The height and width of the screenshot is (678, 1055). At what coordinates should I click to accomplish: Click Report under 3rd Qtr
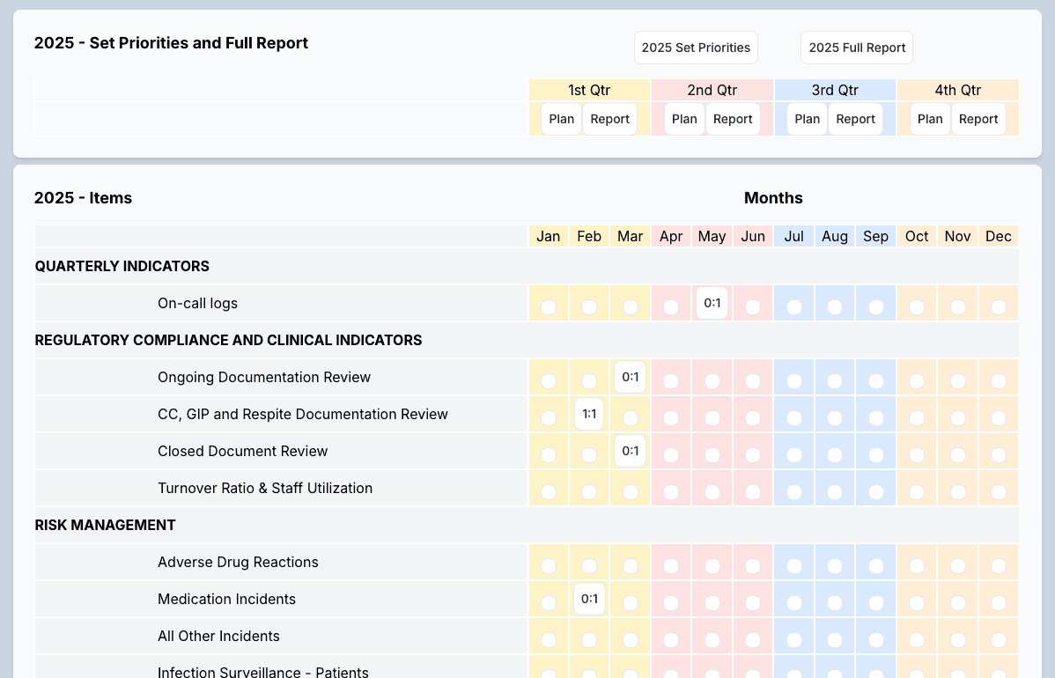click(x=855, y=118)
